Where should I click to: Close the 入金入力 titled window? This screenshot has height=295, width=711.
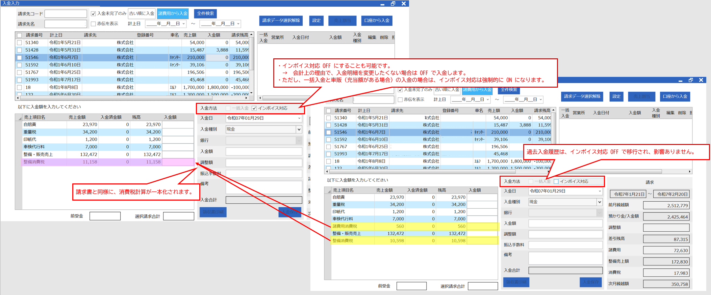(404, 4)
